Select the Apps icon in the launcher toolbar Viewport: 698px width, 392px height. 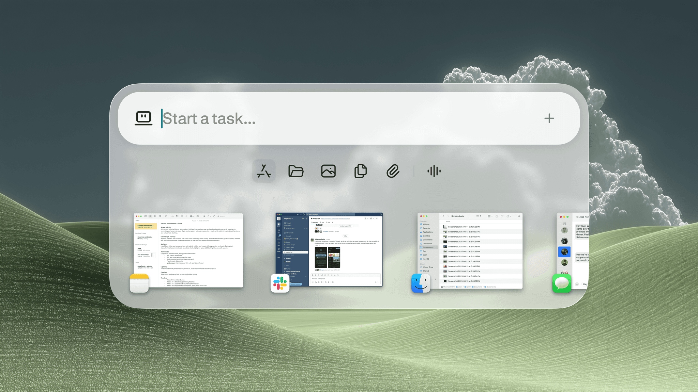point(264,171)
